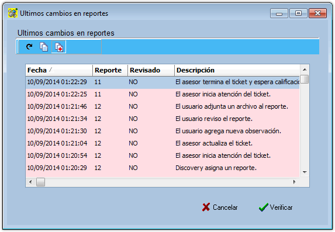The height and width of the screenshot is (232, 335).
Task: Maximize the Ultimos cambios en reportes window
Action: [x=298, y=13]
